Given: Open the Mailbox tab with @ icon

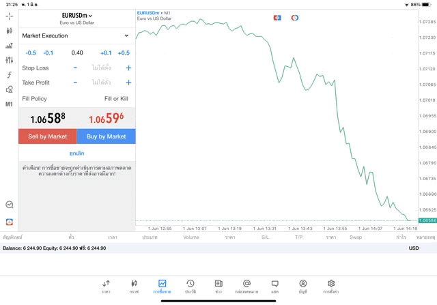Looking at the screenshot, I should point(246,287).
